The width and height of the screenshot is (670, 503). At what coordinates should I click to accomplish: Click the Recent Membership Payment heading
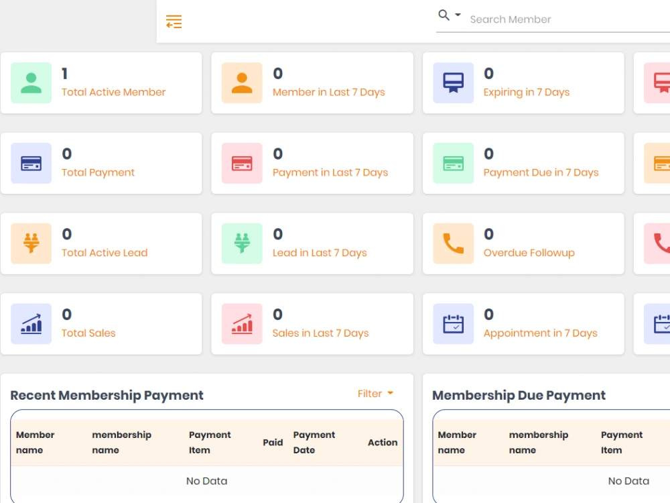click(107, 395)
